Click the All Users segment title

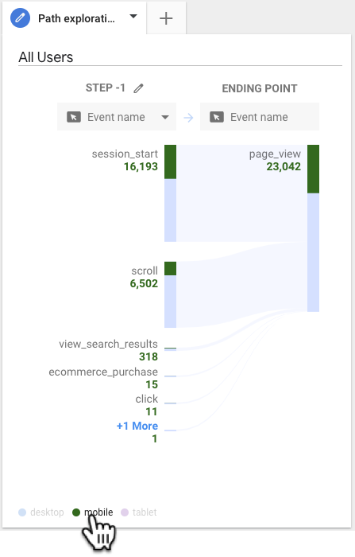(46, 57)
